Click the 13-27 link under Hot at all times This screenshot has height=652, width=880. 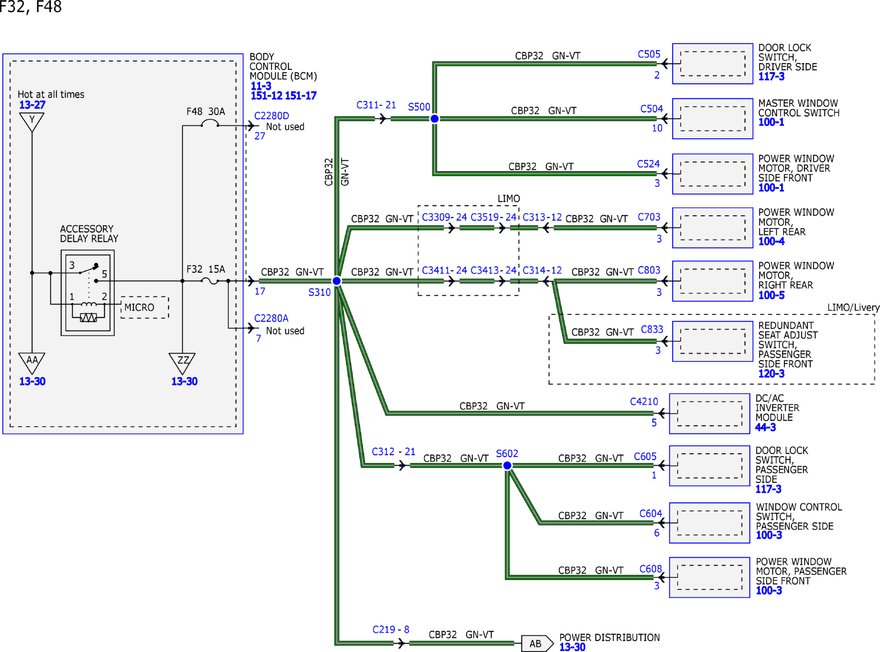coord(32,105)
